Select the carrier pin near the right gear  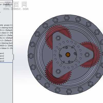[87, 55]
